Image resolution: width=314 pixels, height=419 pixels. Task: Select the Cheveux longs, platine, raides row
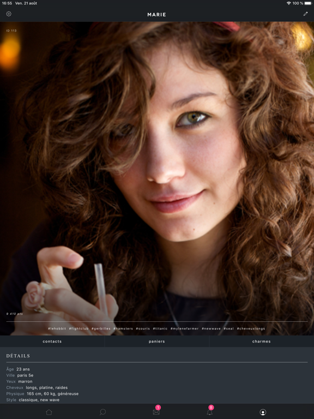[37, 387]
